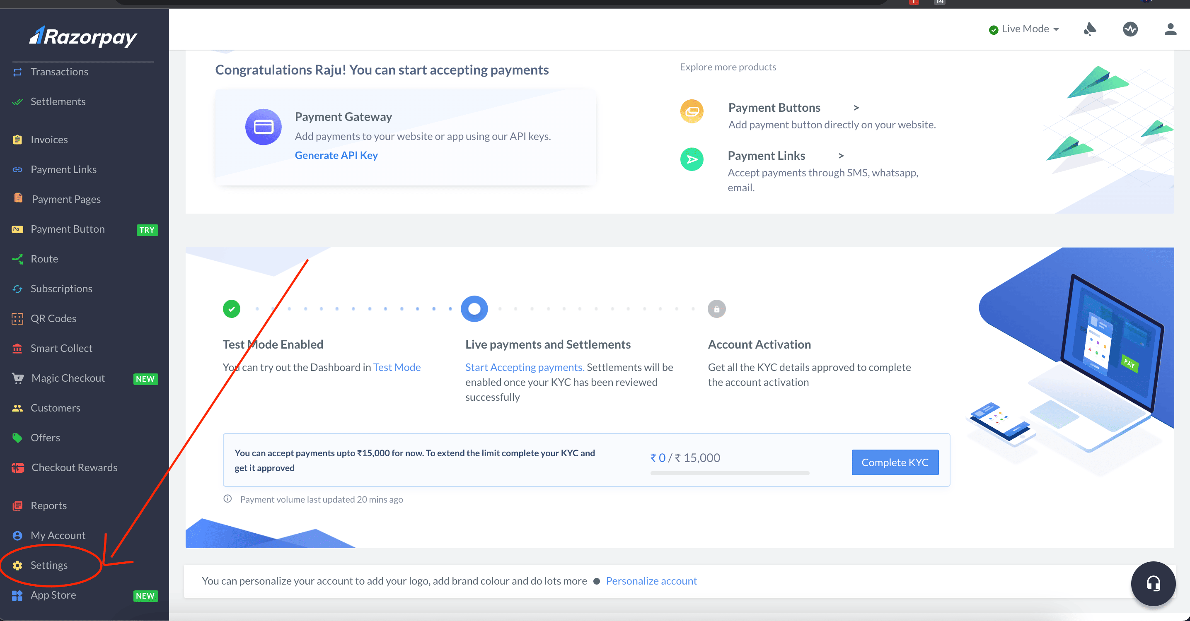Expand Payment Buttons chevron arrow
Screen dimensions: 1190x621
tap(856, 108)
